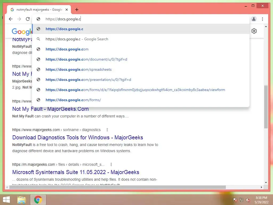
Task: Click the Google logo
Action: (22, 31)
